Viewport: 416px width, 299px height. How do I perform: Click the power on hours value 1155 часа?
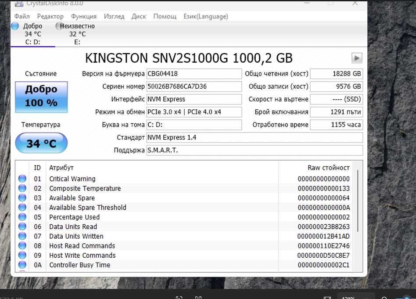tap(337, 125)
